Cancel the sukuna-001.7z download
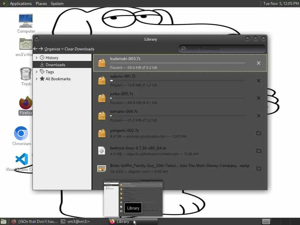This screenshot has height=225, width=300. pos(258,81)
